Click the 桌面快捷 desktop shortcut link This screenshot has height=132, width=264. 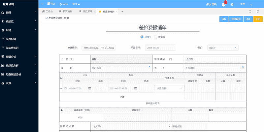coord(211,5)
